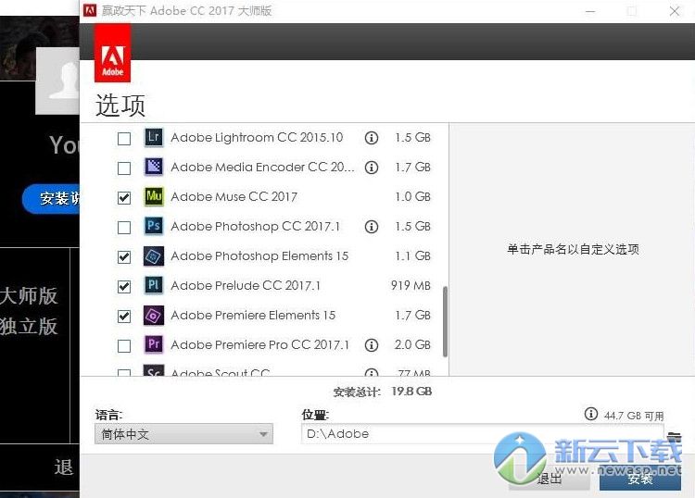Check the Adobe Lightroom CC 2015.10 checkbox

[x=124, y=139]
